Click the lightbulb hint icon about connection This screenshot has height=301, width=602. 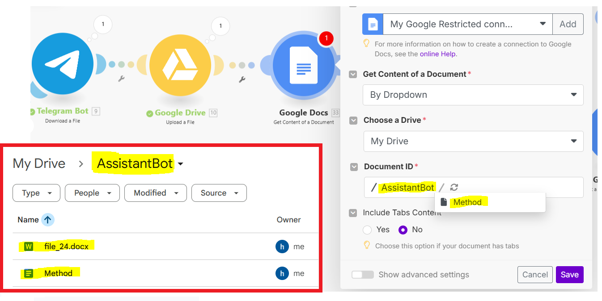pos(367,44)
